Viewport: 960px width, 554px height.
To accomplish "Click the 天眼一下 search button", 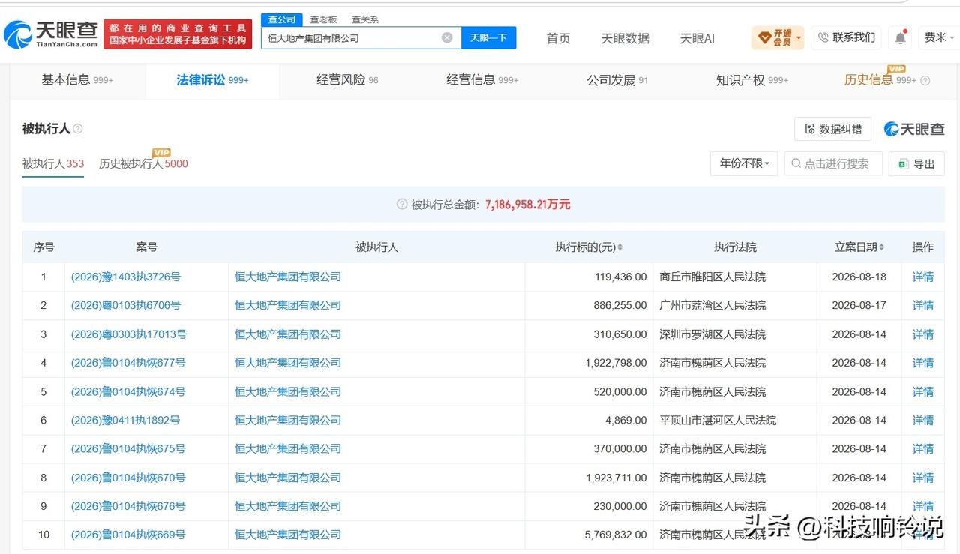I will point(488,37).
